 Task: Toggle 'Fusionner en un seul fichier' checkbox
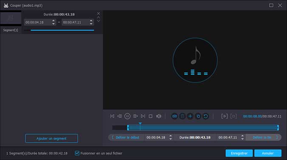[x=77, y=153]
